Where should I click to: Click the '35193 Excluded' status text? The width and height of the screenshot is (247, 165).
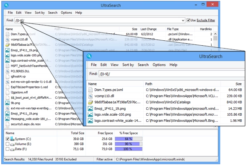66,159
